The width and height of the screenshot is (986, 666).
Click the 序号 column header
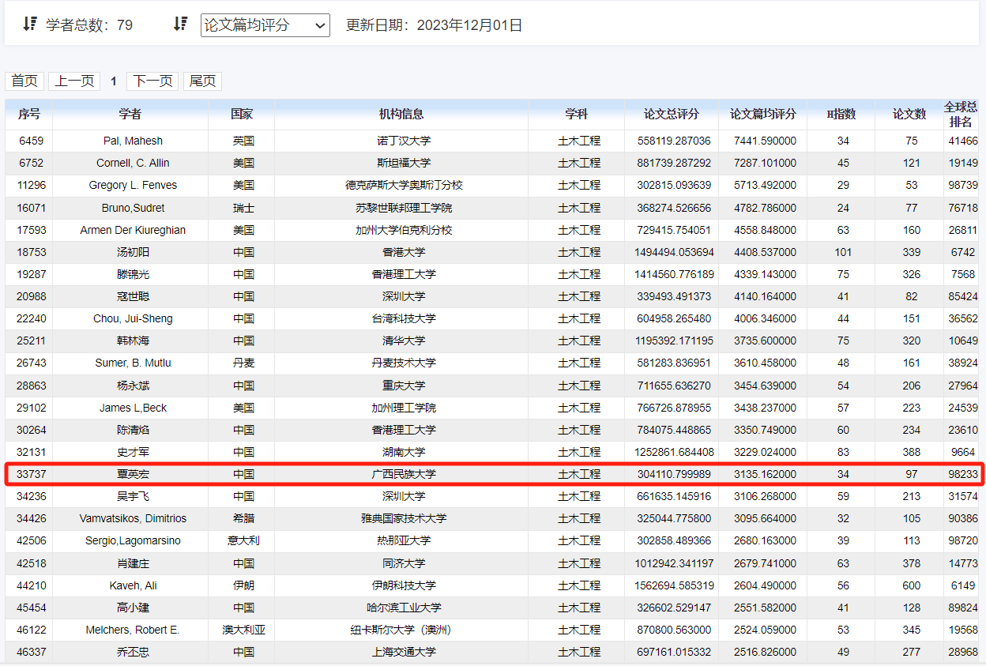[x=29, y=115]
